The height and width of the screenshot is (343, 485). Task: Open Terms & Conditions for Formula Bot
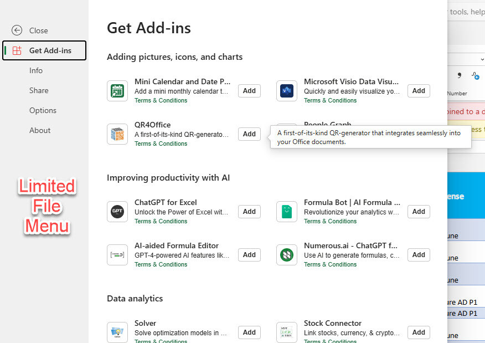(330, 221)
